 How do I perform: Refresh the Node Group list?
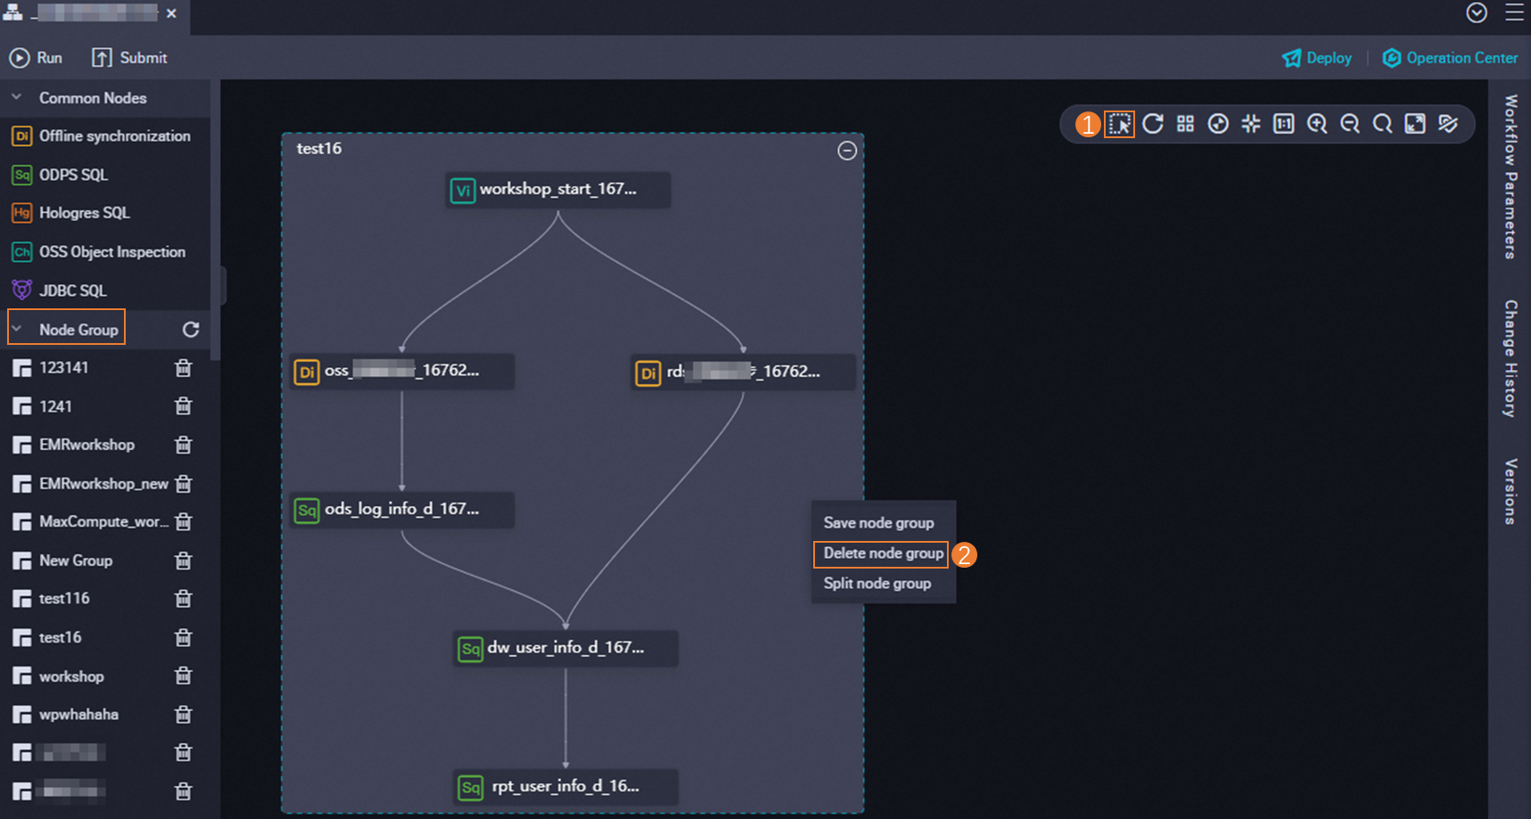(x=191, y=330)
